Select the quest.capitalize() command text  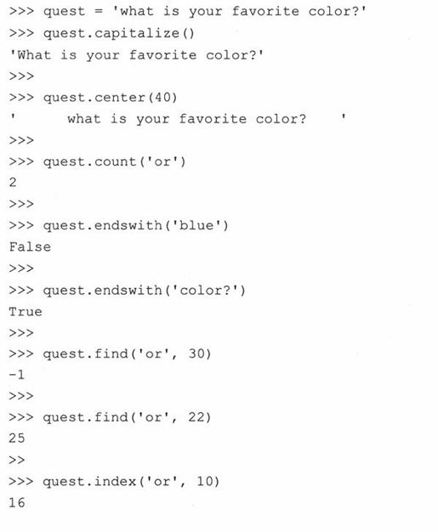tap(119, 34)
